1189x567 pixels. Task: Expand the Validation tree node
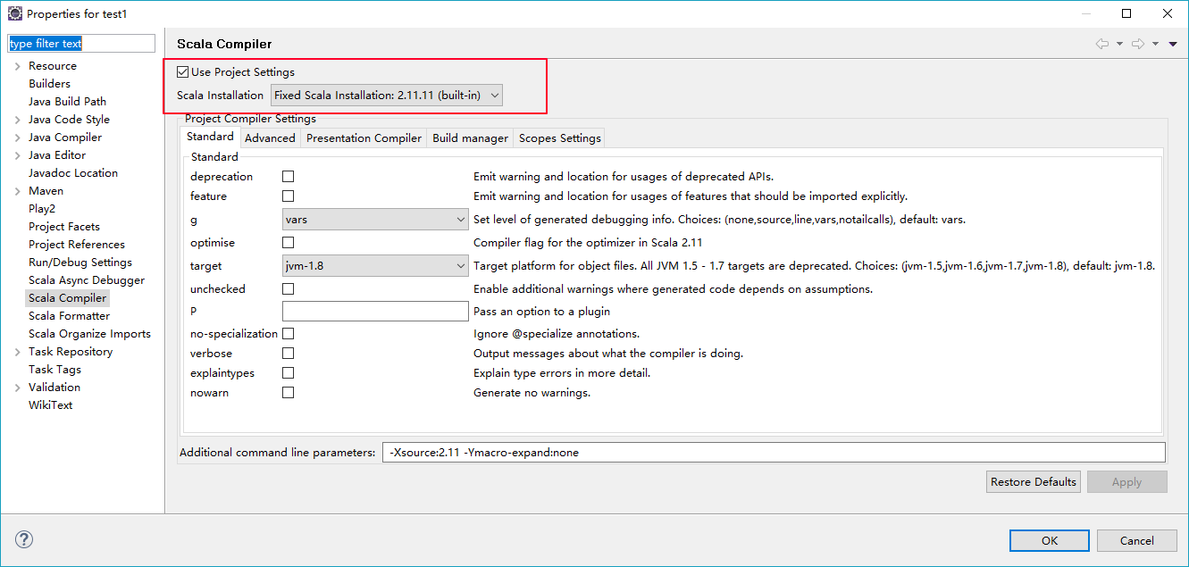pyautogui.click(x=17, y=388)
